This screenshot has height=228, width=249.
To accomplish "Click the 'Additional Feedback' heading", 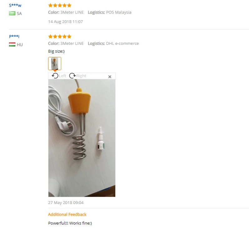I will pos(67,214).
